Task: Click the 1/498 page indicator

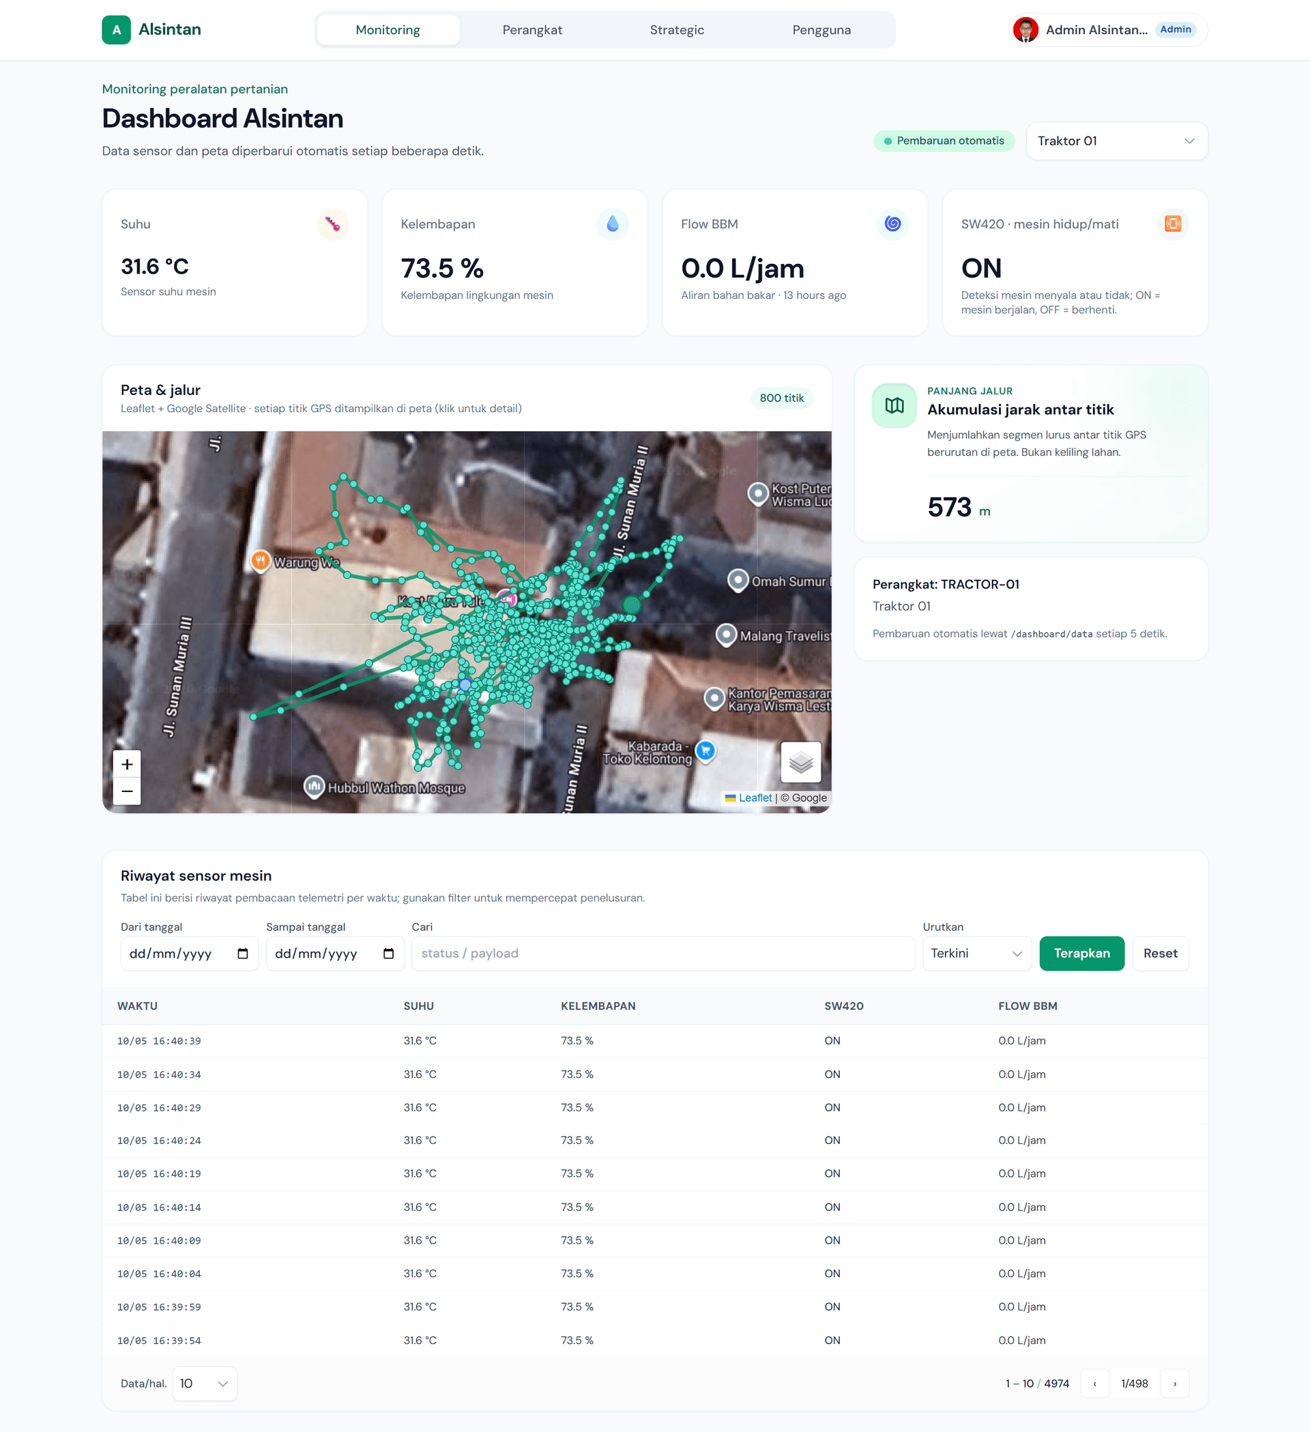Action: [x=1135, y=1384]
